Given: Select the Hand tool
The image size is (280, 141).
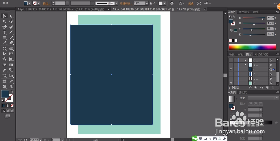Looking at the screenshot, I should click(x=4, y=87).
